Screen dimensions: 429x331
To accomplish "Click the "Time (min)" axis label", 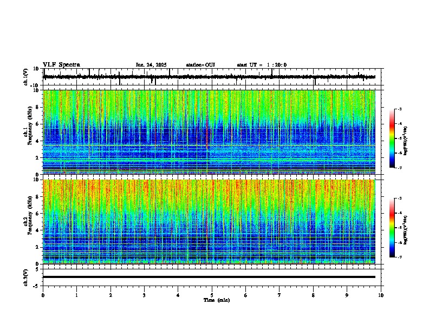I will tap(217, 300).
